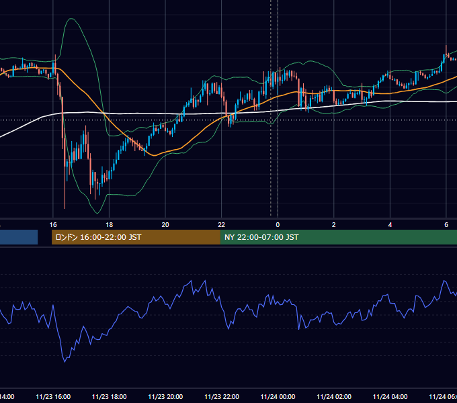Viewport: 457px width, 403px height.
Task: Click the "20" hour label on price chart axis
Action: (x=165, y=225)
